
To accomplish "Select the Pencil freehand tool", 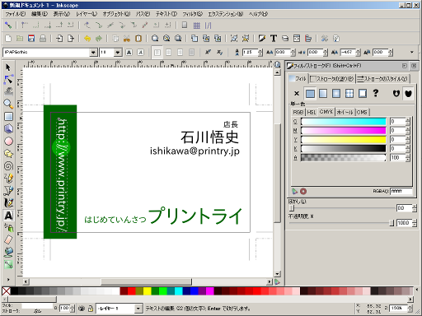I will [8, 179].
